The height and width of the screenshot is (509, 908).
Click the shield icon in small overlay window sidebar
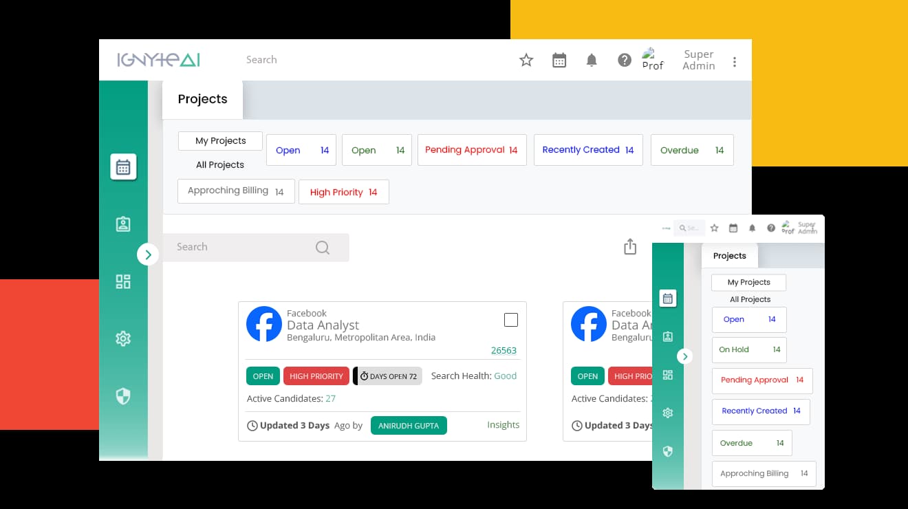pyautogui.click(x=667, y=451)
